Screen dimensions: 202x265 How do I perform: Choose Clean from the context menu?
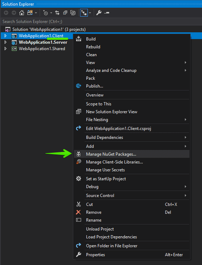point(132,55)
